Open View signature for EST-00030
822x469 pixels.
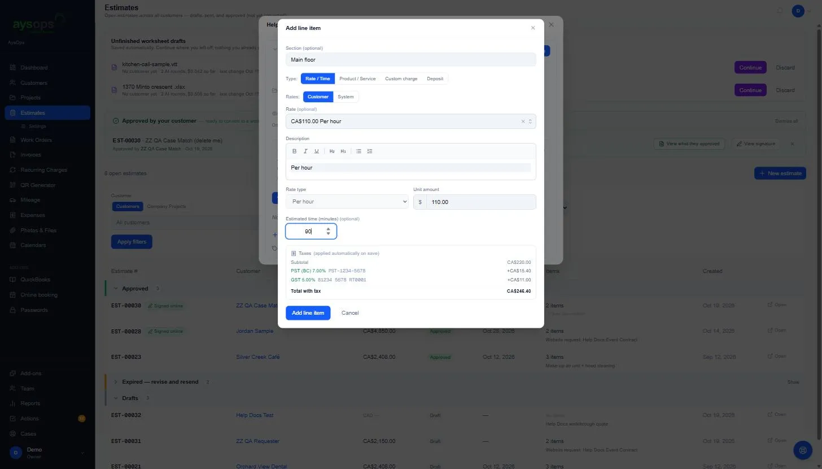pos(757,144)
